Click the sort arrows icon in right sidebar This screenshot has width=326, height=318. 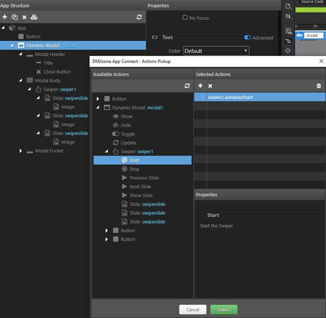(288, 16)
